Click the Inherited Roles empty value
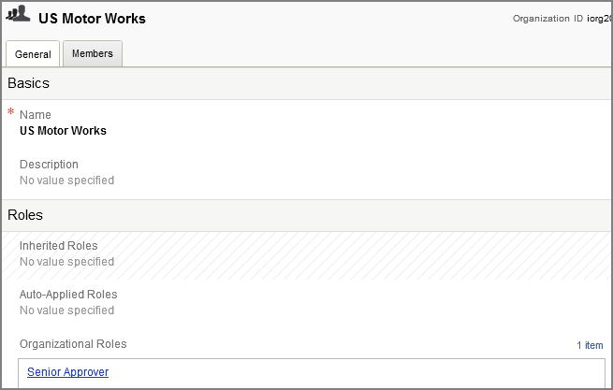This screenshot has width=613, height=390. (66, 262)
